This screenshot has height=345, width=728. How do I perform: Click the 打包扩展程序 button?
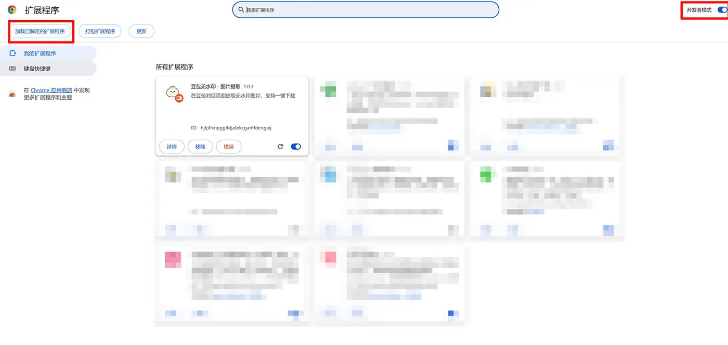tap(100, 31)
